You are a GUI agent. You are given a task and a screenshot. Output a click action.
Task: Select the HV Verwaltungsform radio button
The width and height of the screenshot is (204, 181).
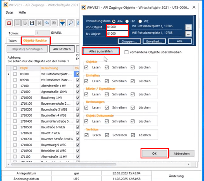click(x=127, y=21)
